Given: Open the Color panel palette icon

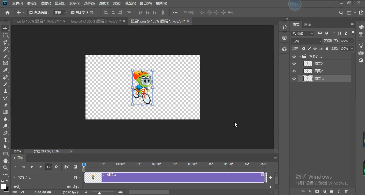Looking at the screenshot, I should click(x=361, y=27).
